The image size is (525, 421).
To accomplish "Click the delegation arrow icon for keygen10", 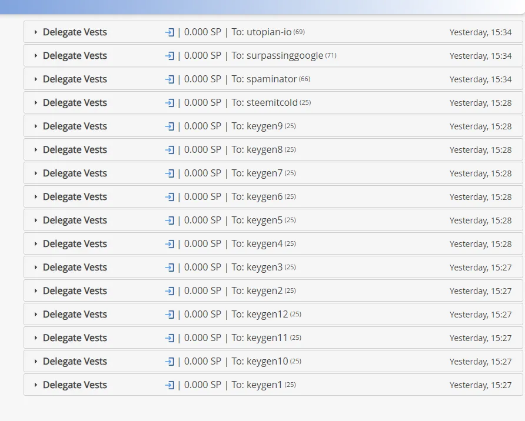I will pyautogui.click(x=170, y=362).
